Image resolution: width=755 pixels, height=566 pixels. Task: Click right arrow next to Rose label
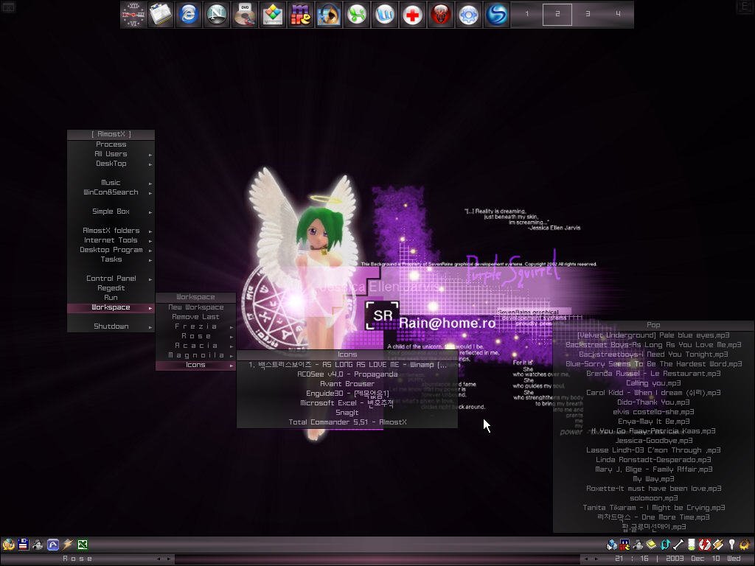[x=169, y=559]
